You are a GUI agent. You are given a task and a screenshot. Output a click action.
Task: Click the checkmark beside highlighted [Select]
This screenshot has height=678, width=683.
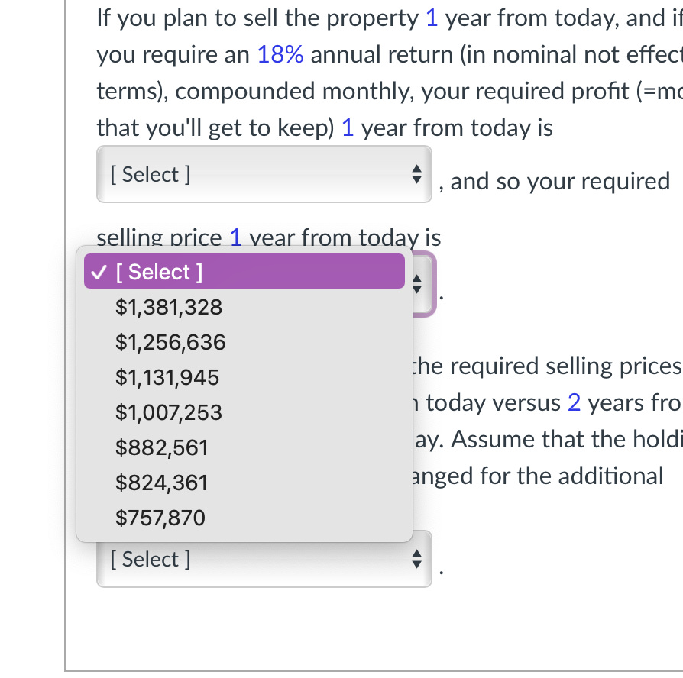click(x=99, y=273)
